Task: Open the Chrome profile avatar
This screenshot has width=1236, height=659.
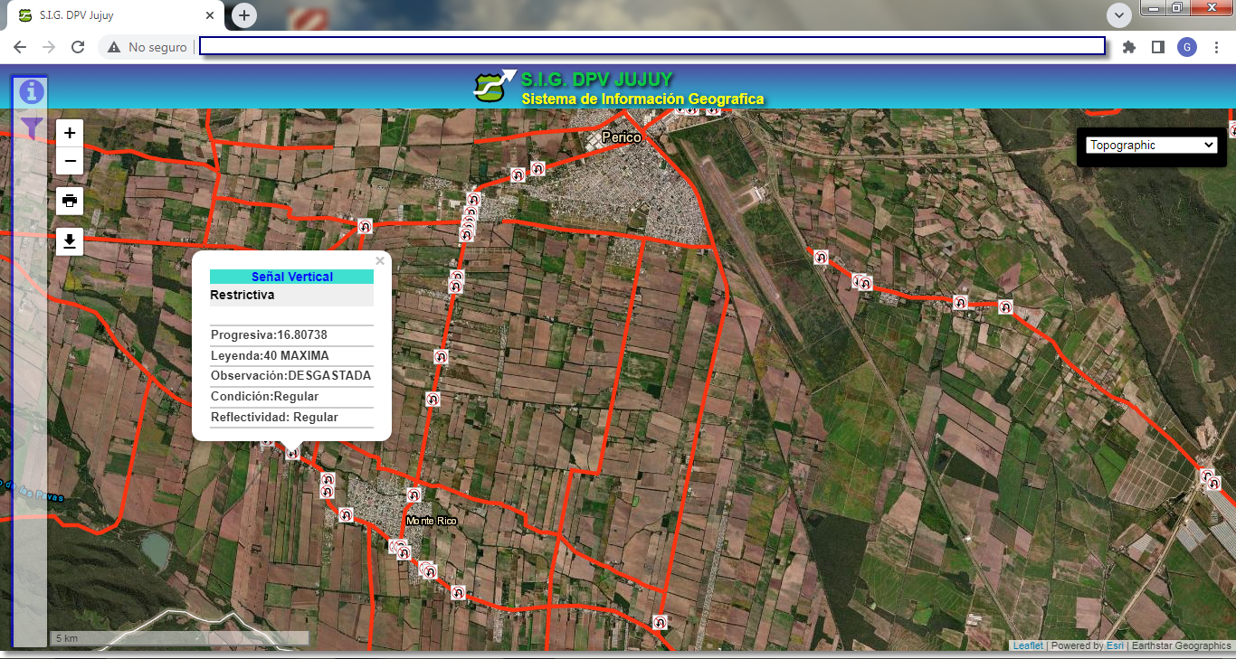Action: click(x=1186, y=47)
